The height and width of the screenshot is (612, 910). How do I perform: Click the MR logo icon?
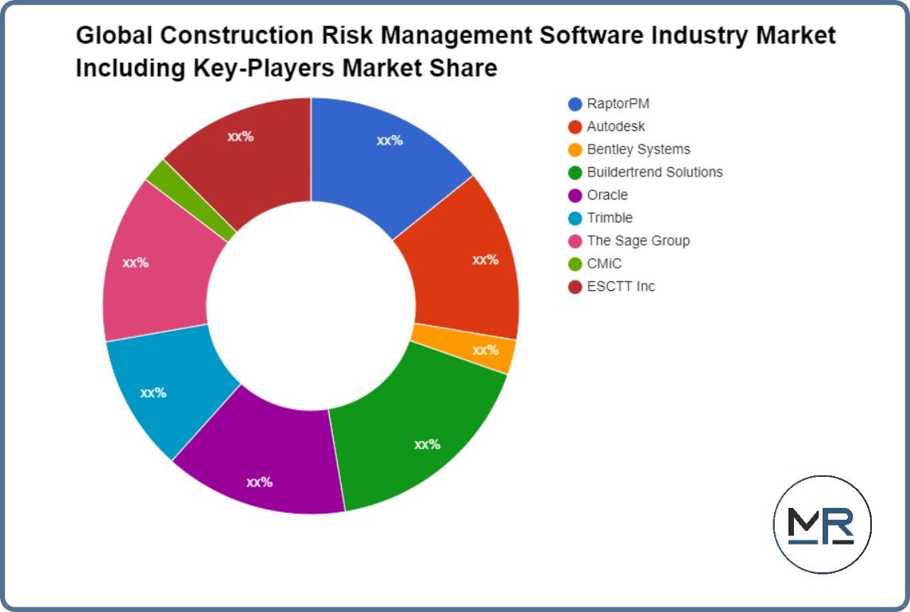[x=822, y=525]
